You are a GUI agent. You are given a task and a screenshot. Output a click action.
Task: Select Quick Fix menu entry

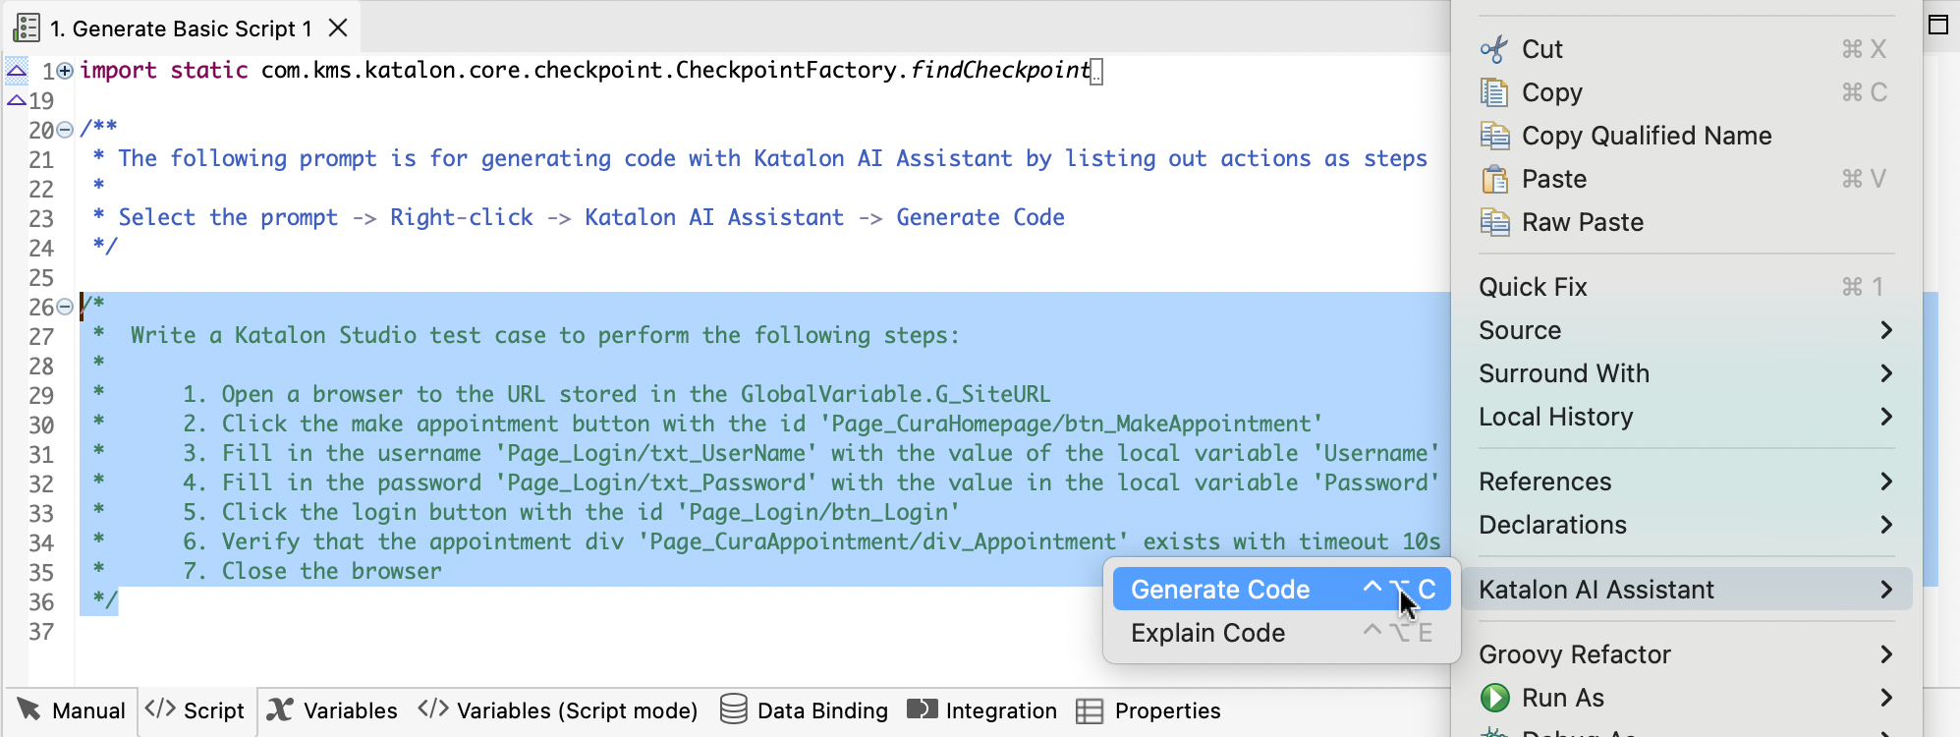click(x=1686, y=287)
